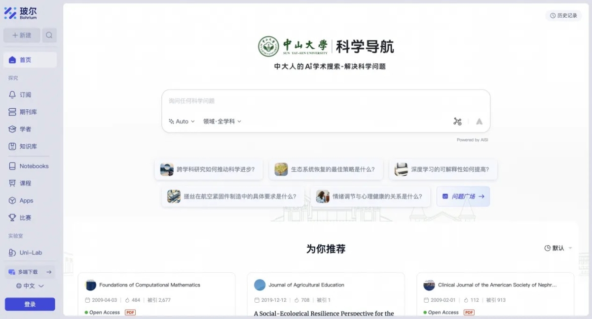592x319 pixels.
Task: Go to 首页 home in the sidebar
Action: point(30,60)
